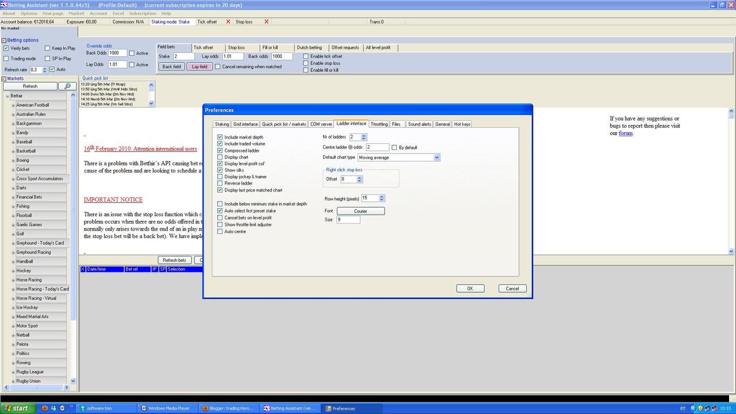The height and width of the screenshot is (414, 736).
Task: Expand the Horse Racing tree node
Action: (13, 280)
